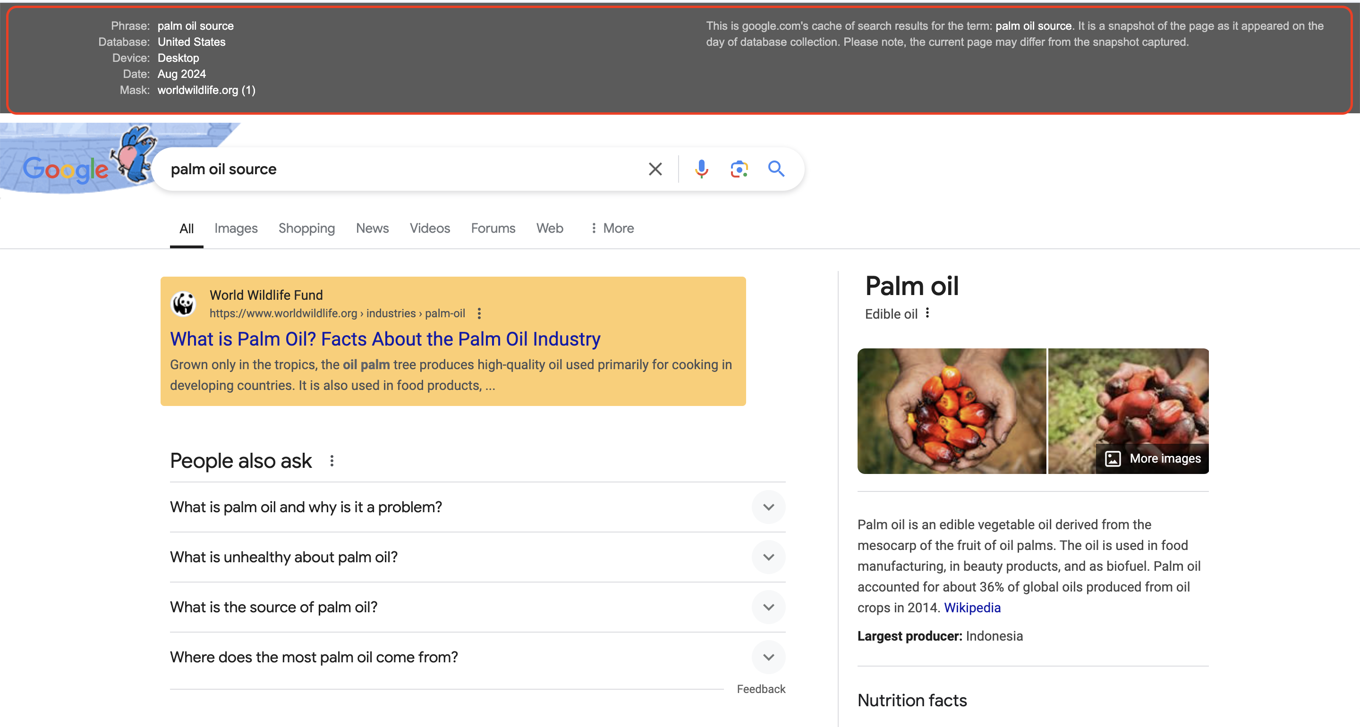Open the News tab

tap(372, 228)
